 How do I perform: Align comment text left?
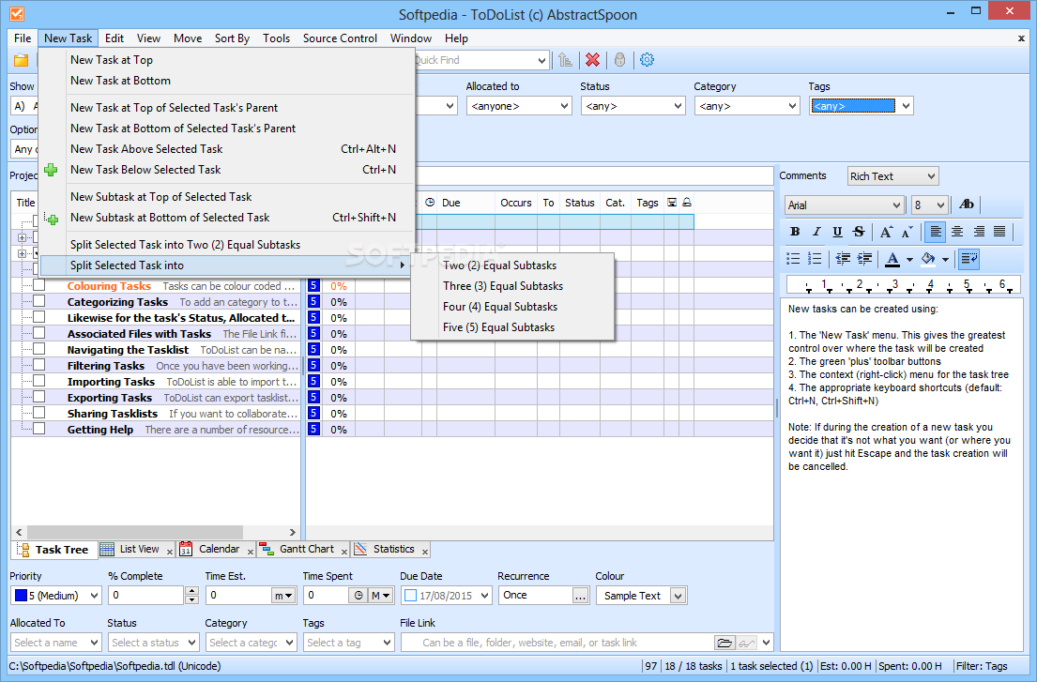[x=935, y=232]
